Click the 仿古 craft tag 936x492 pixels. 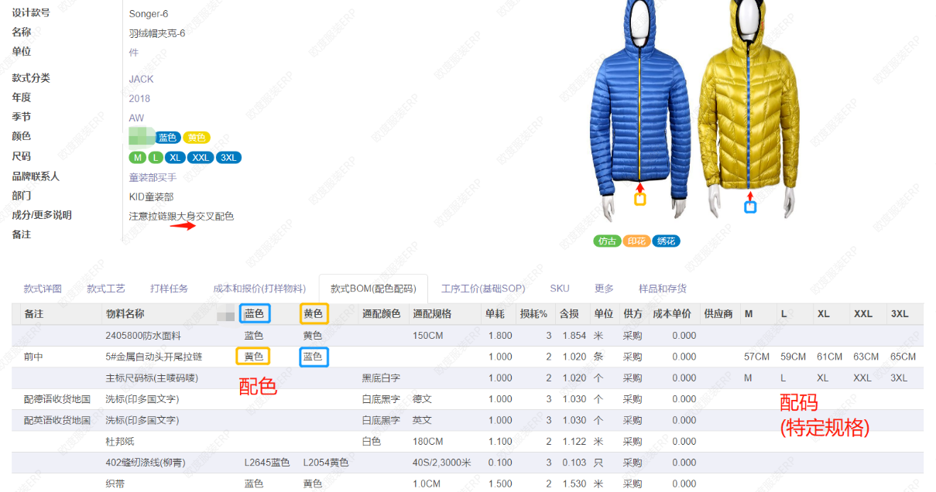tap(607, 241)
